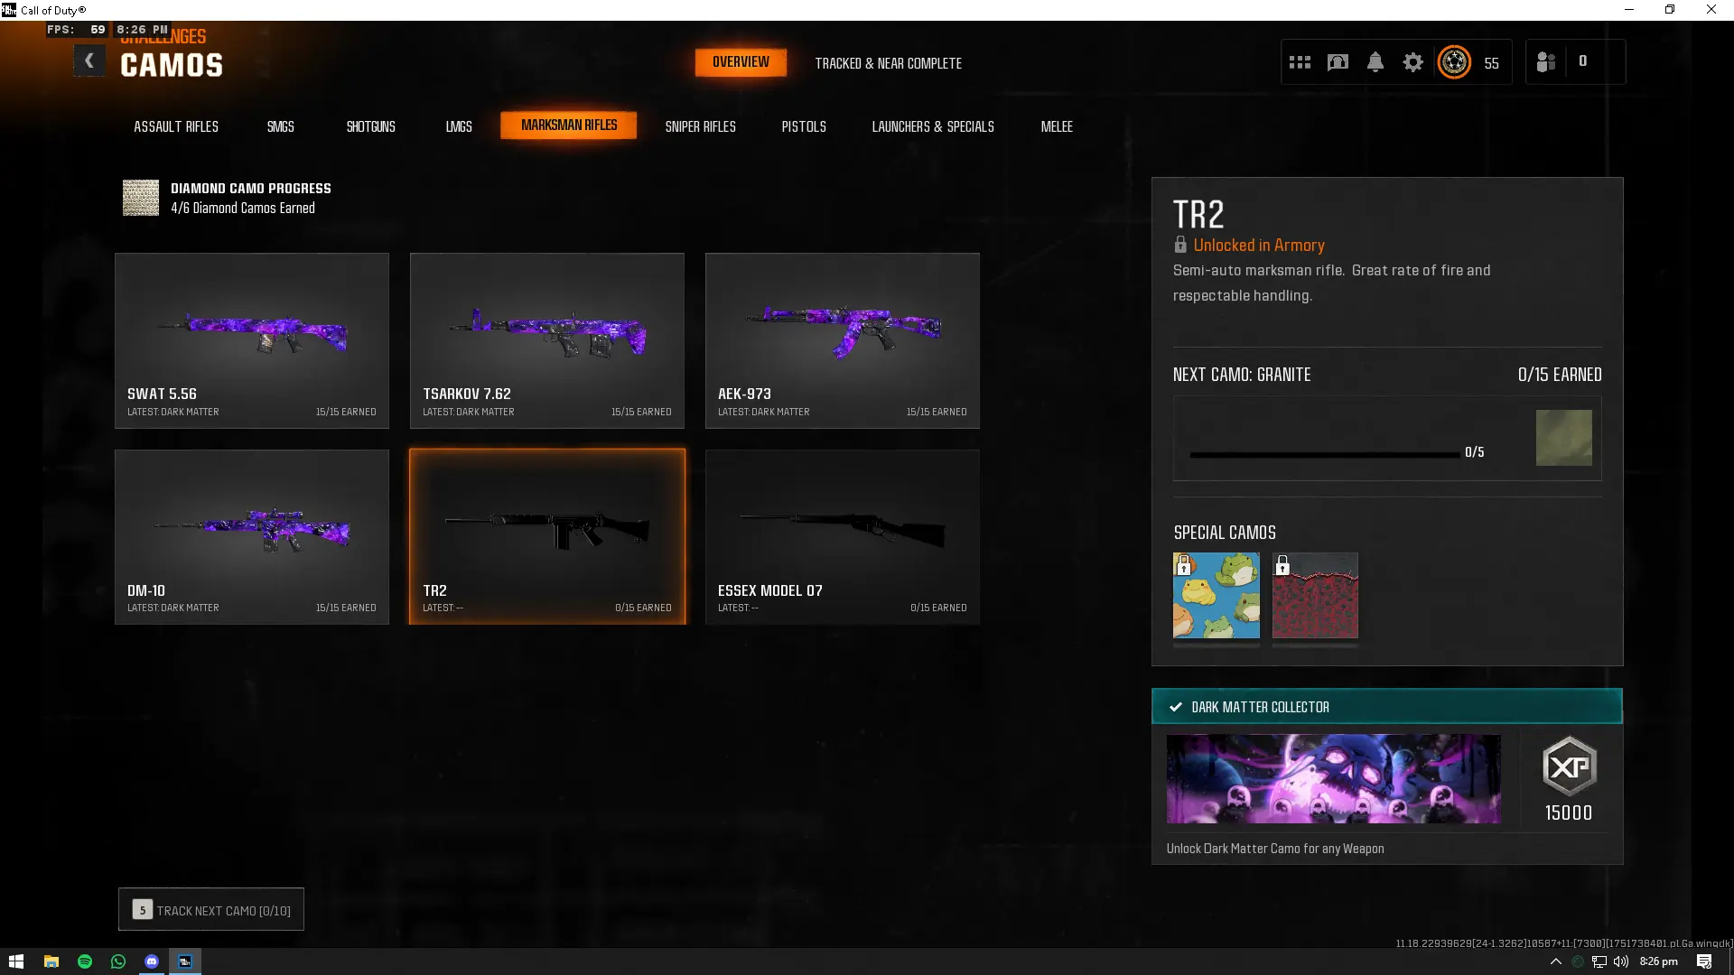Expand the system tray hidden icons chevron

(x=1555, y=961)
